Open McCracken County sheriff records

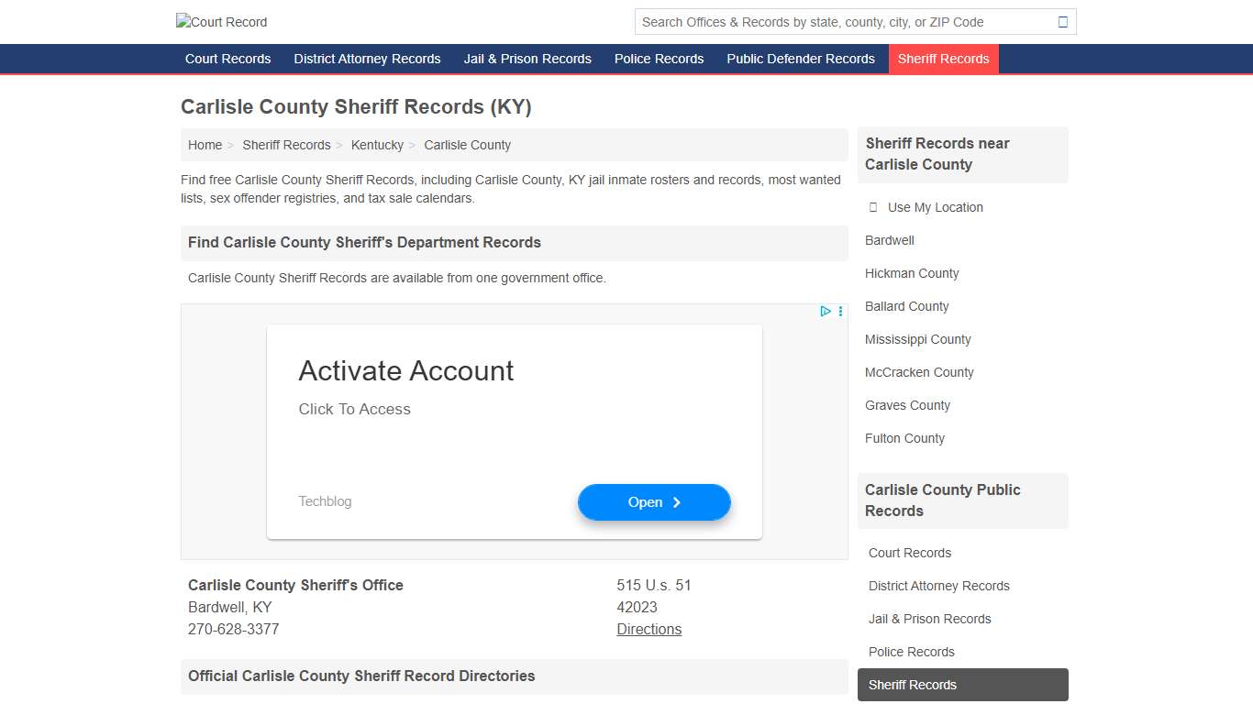point(918,372)
